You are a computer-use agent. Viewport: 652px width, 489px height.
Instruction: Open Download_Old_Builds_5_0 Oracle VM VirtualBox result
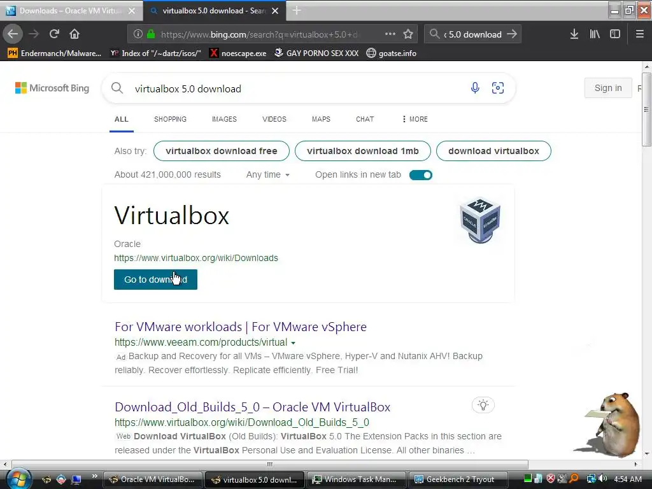[x=252, y=407]
